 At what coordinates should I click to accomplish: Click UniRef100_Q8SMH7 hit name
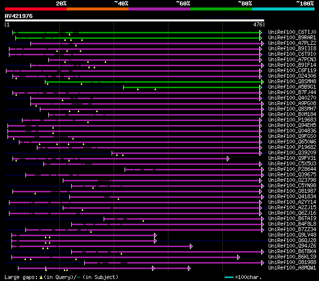point(292,109)
